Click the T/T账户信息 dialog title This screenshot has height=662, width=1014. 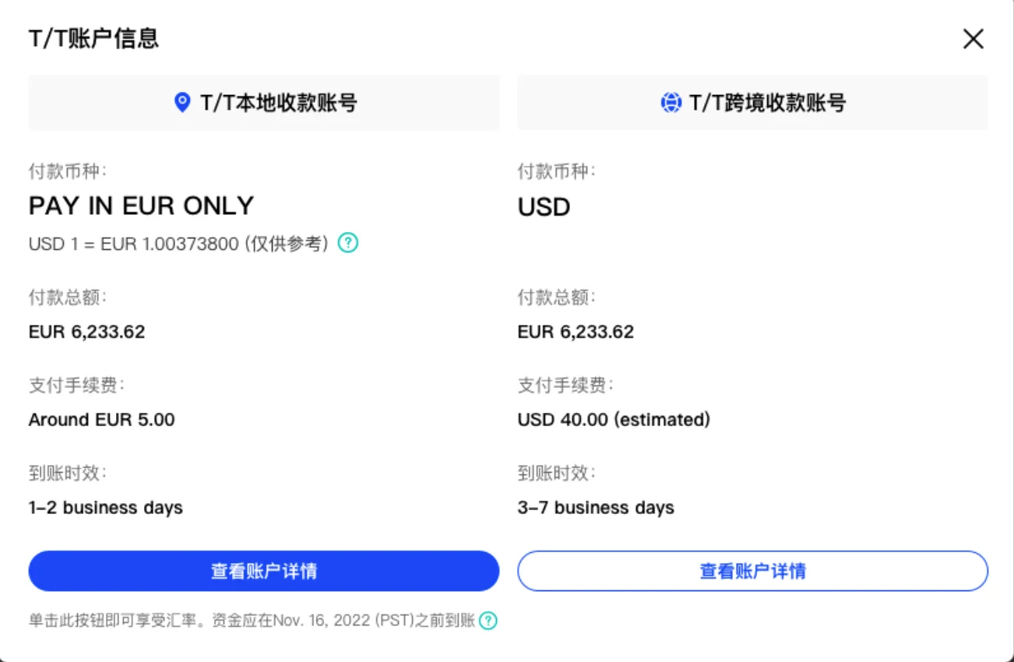point(93,39)
